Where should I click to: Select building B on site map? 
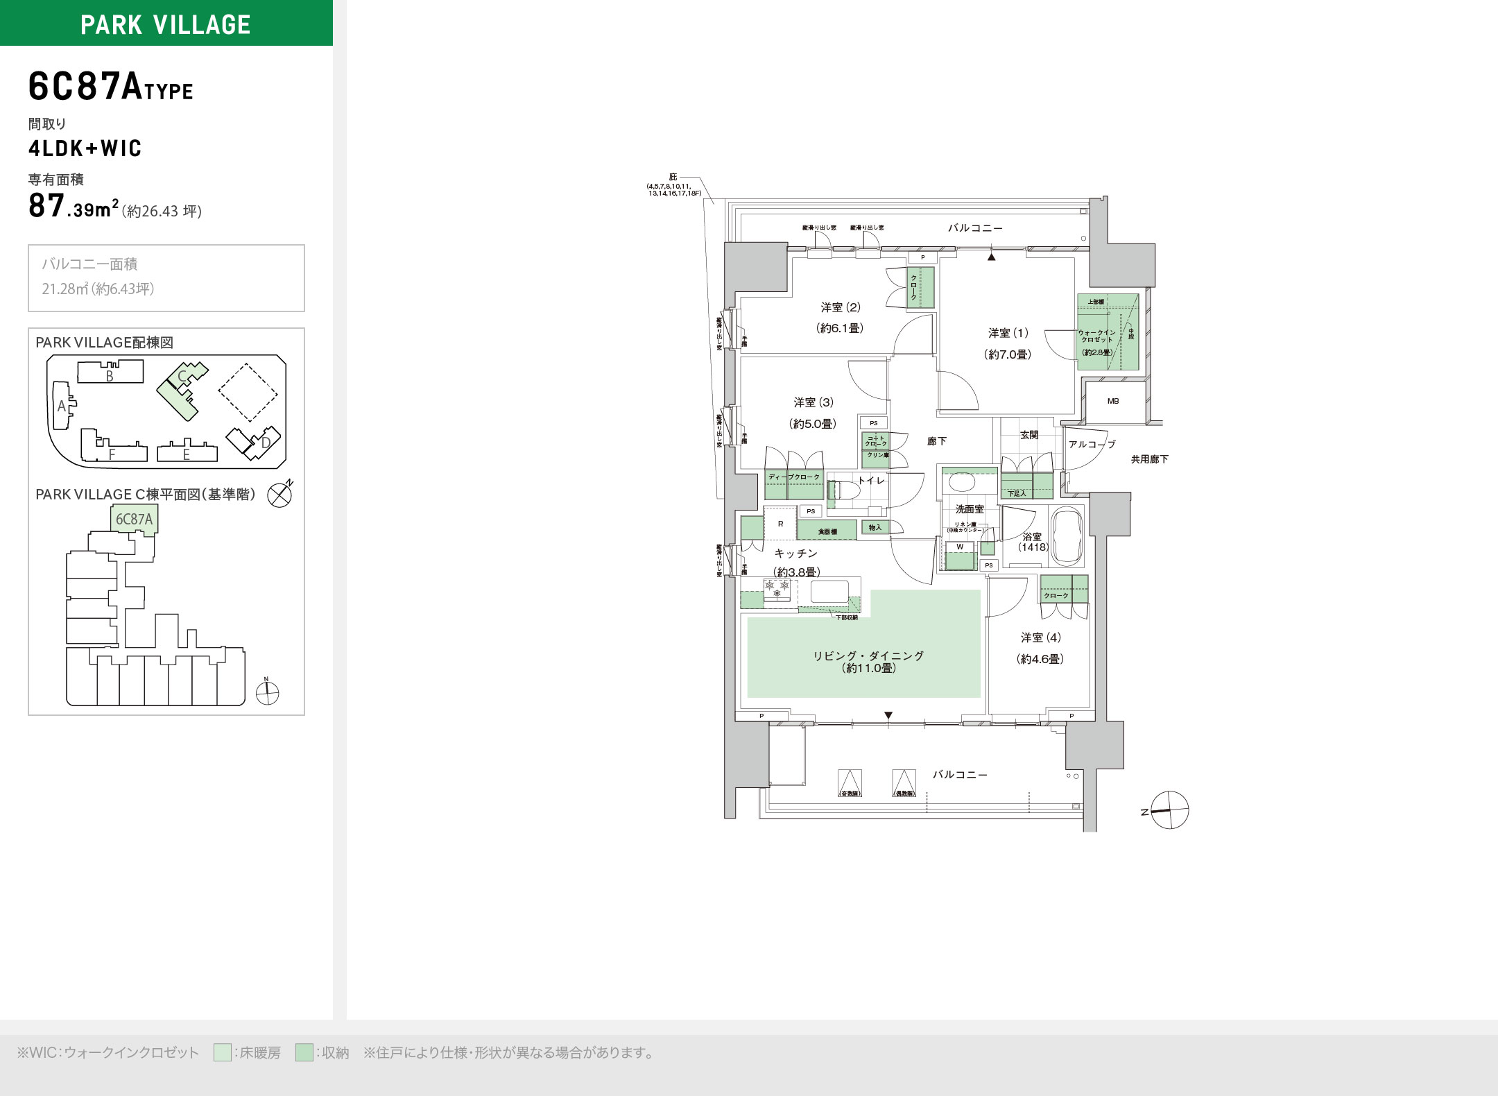pos(110,373)
